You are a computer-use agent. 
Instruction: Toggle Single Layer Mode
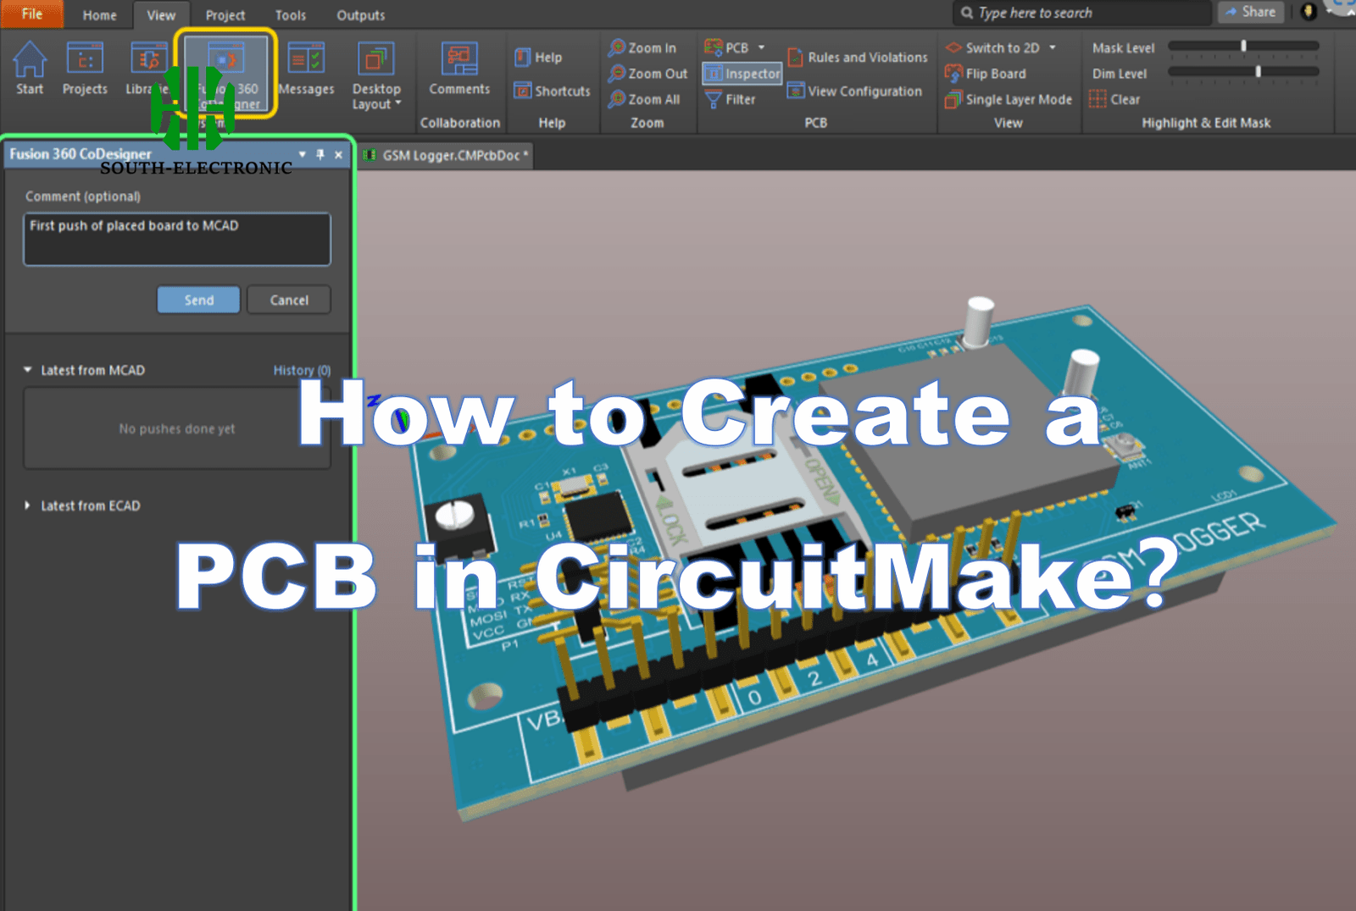point(1009,99)
